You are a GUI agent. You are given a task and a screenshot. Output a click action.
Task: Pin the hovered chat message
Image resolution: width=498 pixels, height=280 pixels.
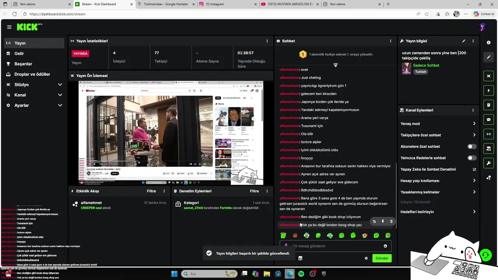point(383,222)
